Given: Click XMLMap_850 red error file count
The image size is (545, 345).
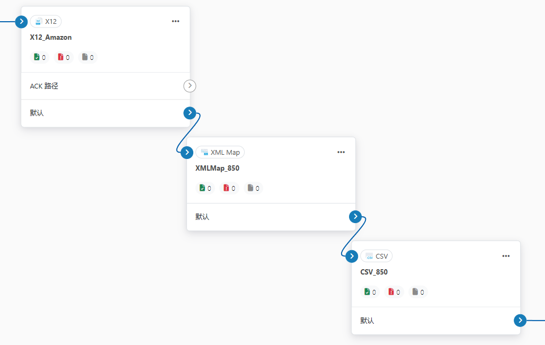Looking at the screenshot, I should 229,188.
